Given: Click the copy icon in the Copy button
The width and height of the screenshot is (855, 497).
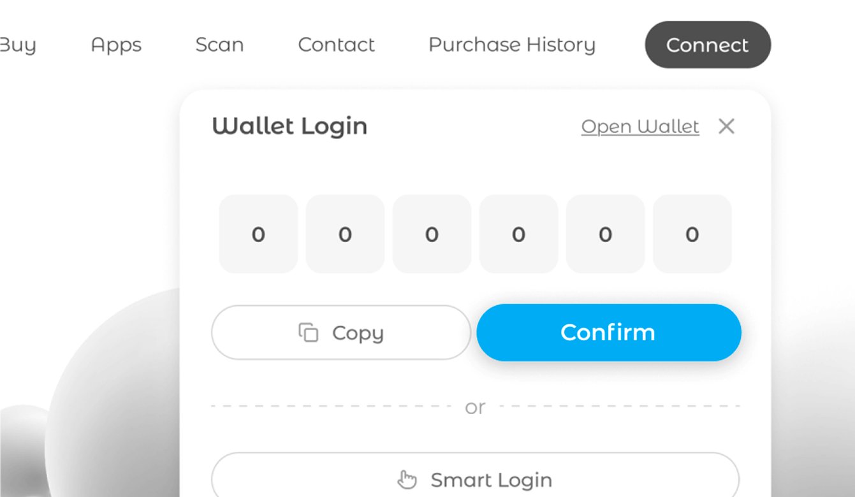Looking at the screenshot, I should (x=309, y=333).
